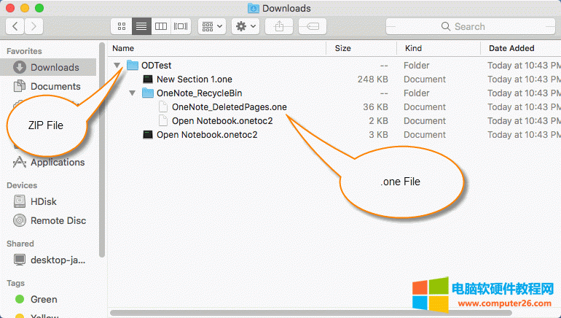The width and height of the screenshot is (561, 318).
Task: Sort files by the Size column
Action: click(342, 48)
